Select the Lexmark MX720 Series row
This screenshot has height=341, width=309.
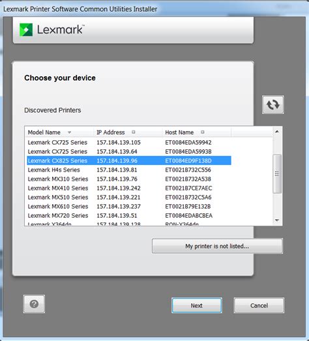click(x=129, y=216)
